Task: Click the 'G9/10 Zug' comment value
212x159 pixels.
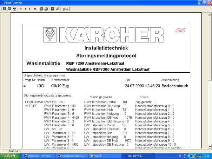Action: 60,86
